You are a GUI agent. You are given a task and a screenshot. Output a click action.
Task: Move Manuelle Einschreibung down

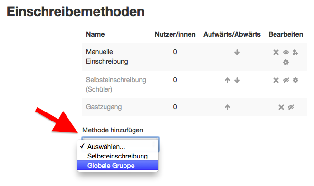(x=237, y=52)
